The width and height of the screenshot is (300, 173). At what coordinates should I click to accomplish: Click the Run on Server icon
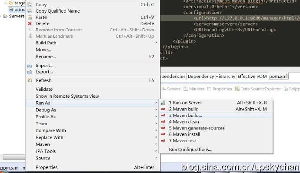click(x=163, y=103)
